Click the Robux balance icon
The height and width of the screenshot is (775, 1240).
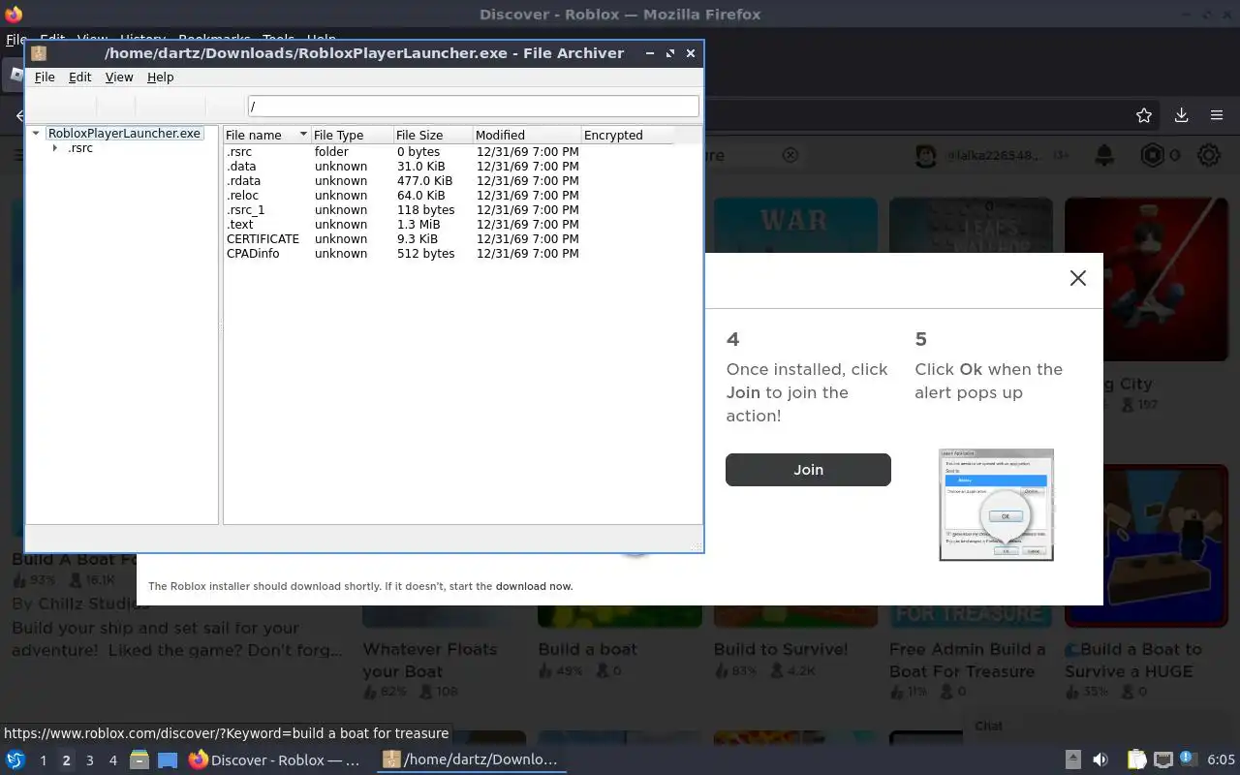pos(1152,155)
